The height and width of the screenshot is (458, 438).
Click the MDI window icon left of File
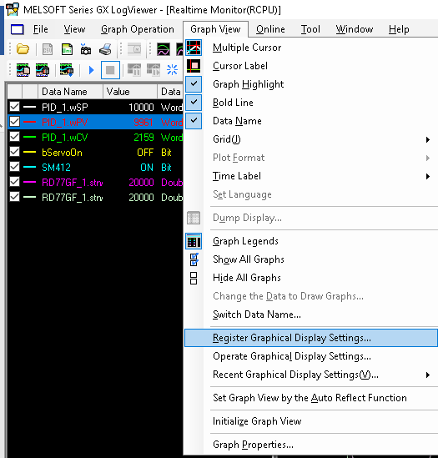(x=17, y=29)
